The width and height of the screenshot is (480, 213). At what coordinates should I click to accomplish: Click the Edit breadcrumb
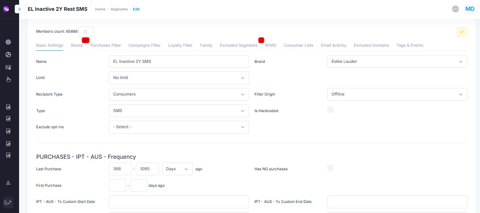pos(136,9)
